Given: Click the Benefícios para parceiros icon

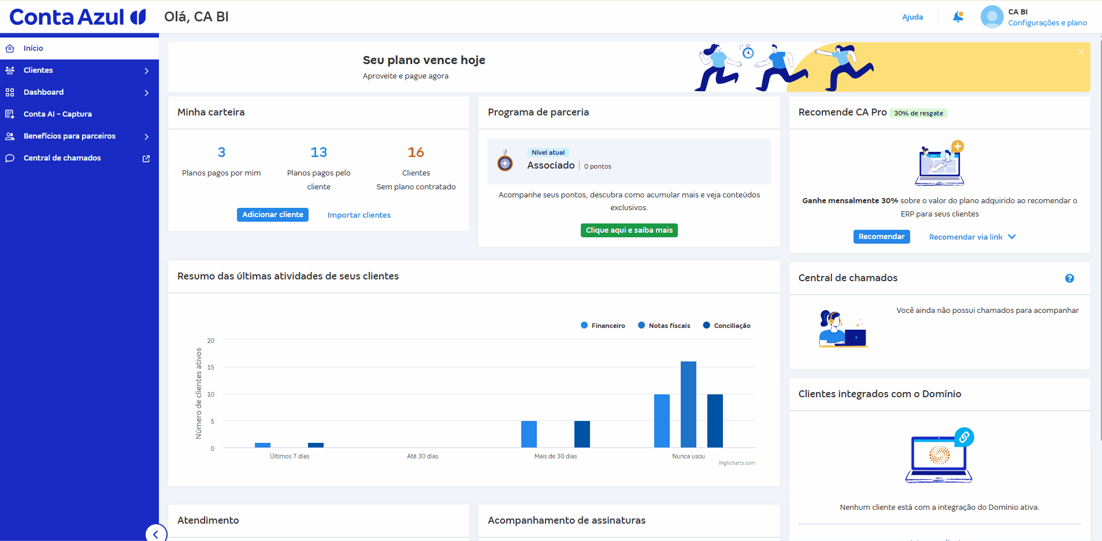Looking at the screenshot, I should tap(10, 136).
